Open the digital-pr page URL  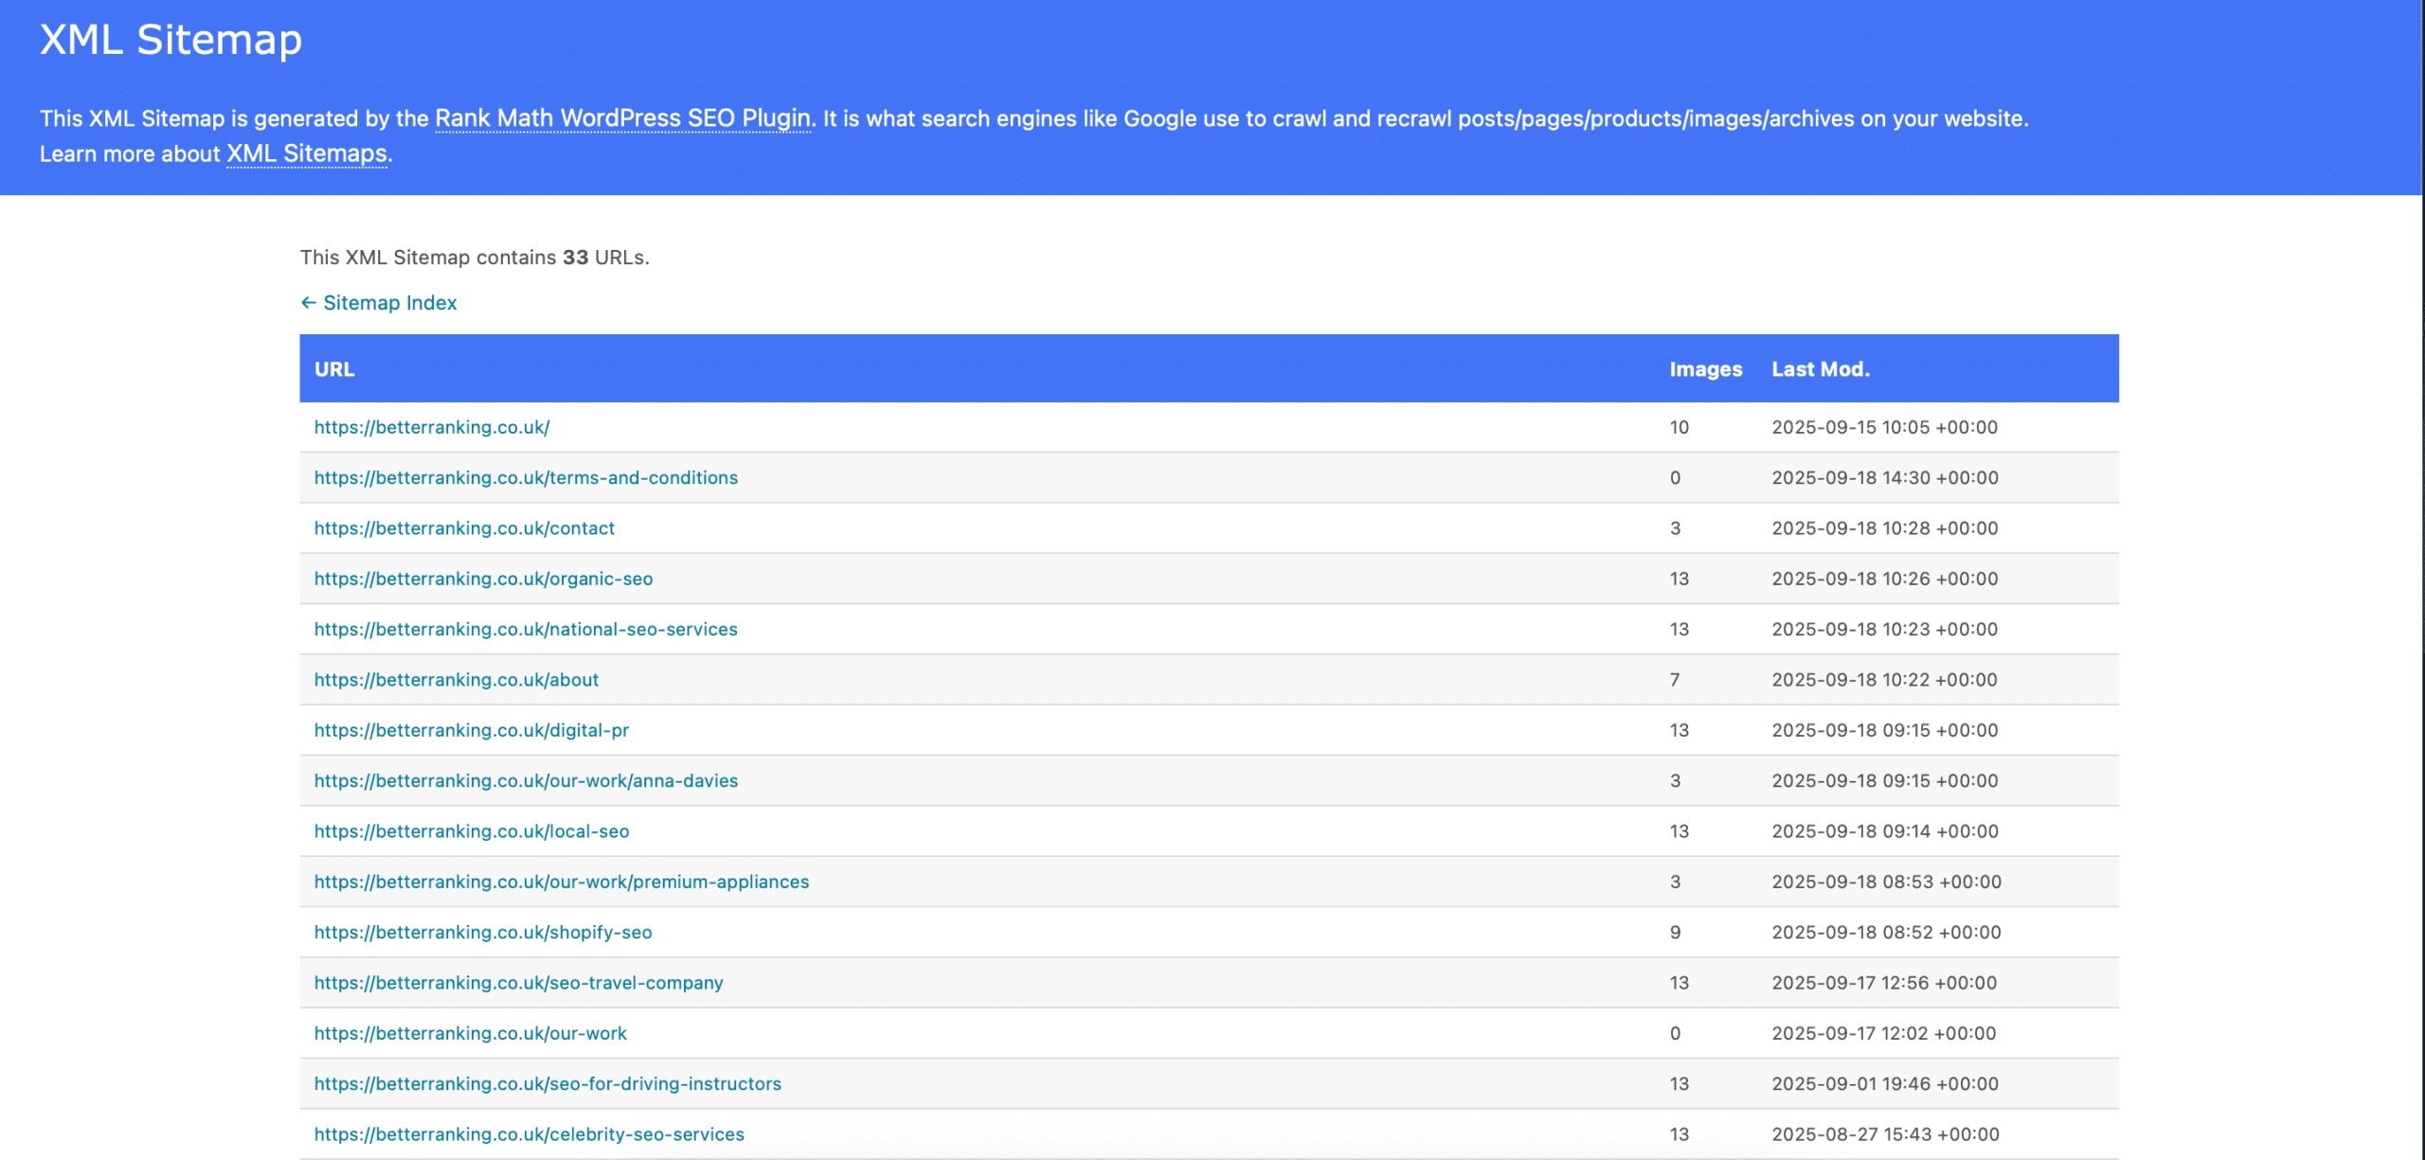pyautogui.click(x=472, y=730)
